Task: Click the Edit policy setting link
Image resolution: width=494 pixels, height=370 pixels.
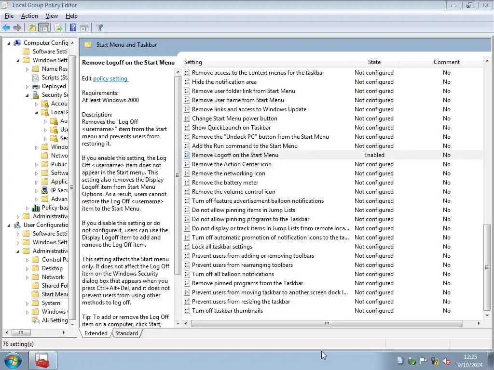Action: (110, 79)
